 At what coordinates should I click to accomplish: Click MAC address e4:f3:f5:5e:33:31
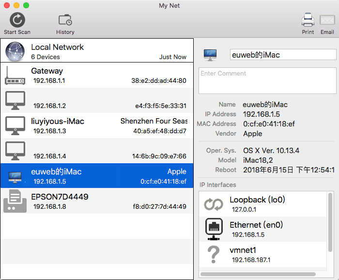point(161,106)
